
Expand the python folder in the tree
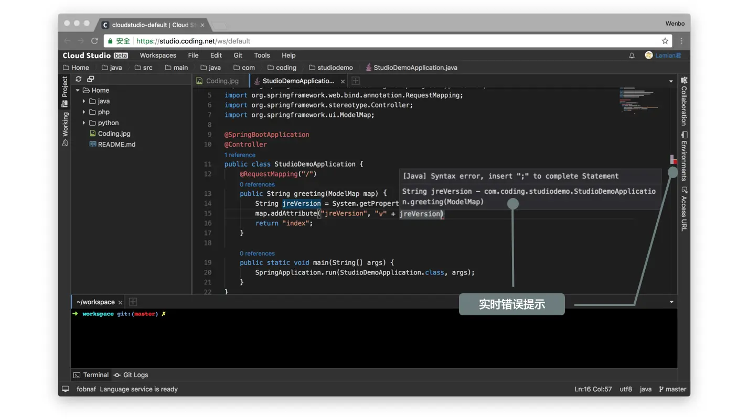point(84,123)
